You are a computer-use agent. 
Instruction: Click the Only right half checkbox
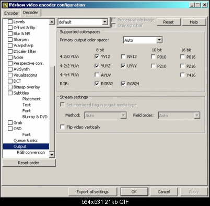pyautogui.click(x=113, y=26)
